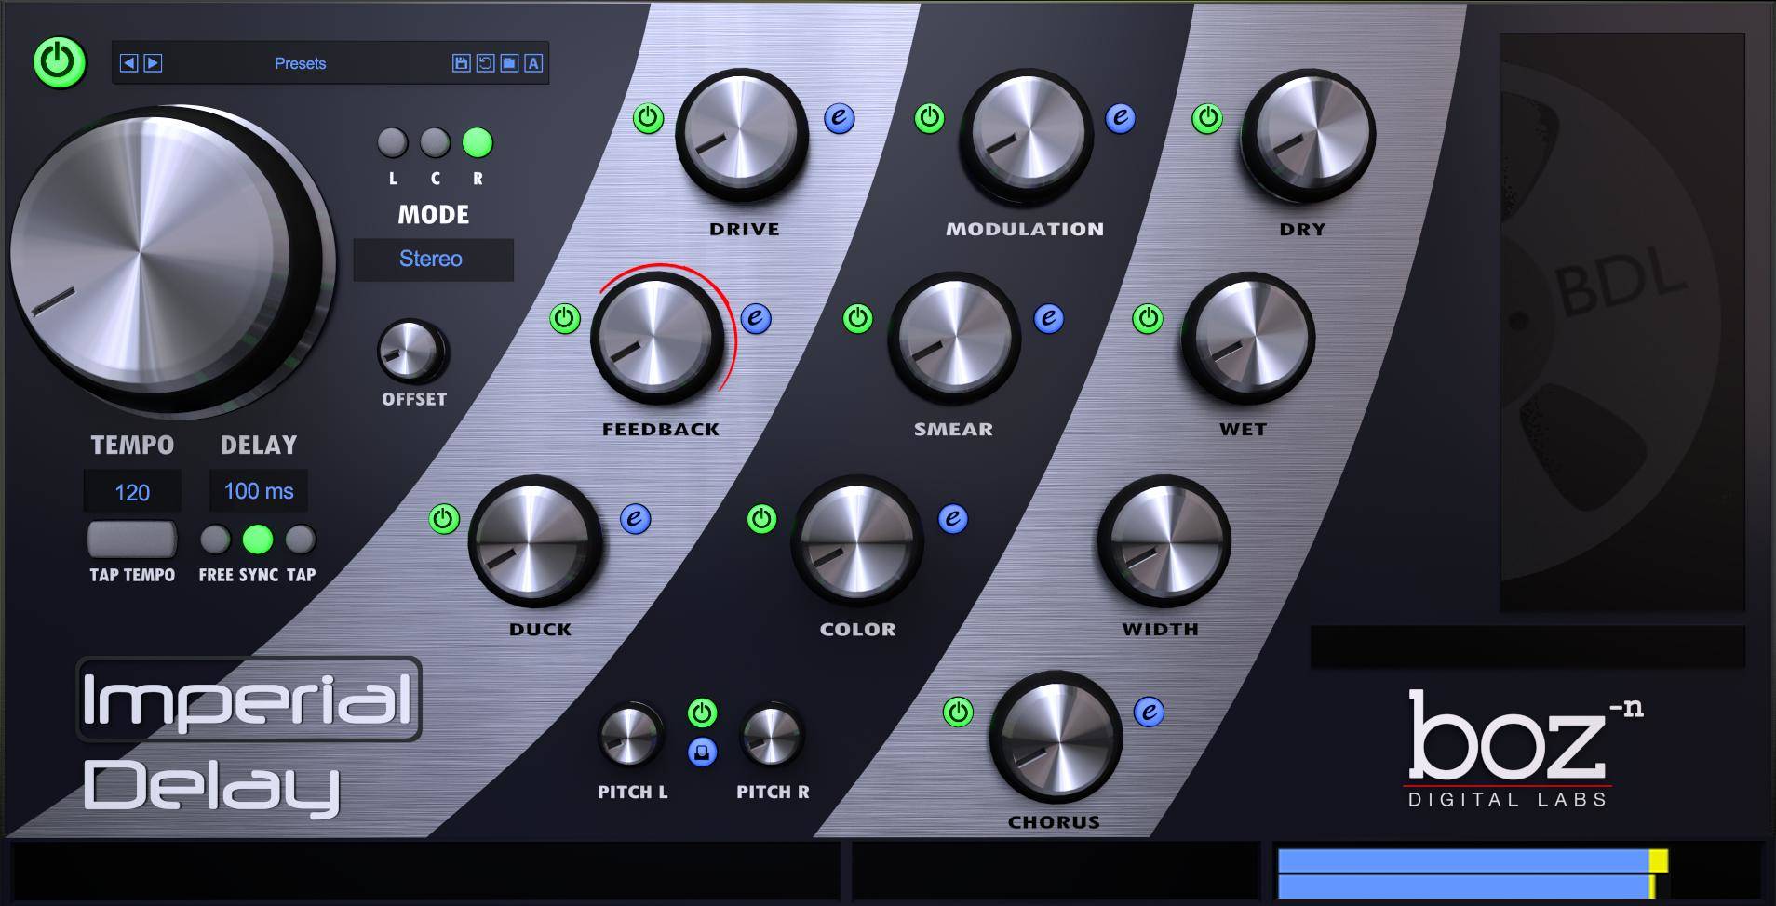1776x906 pixels.
Task: Select the L mode radio button
Action: coord(393,143)
